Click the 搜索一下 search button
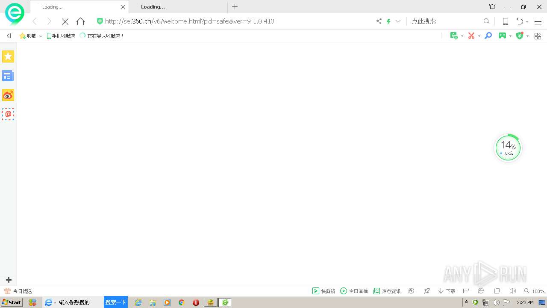 pyautogui.click(x=116, y=302)
